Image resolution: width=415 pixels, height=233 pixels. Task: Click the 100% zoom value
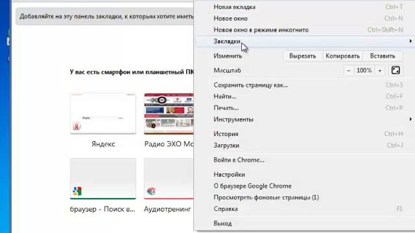coord(364,71)
